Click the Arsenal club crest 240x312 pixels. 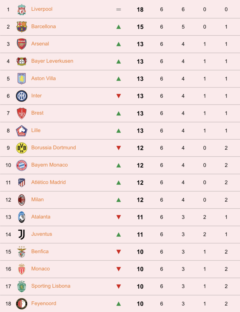click(x=22, y=44)
